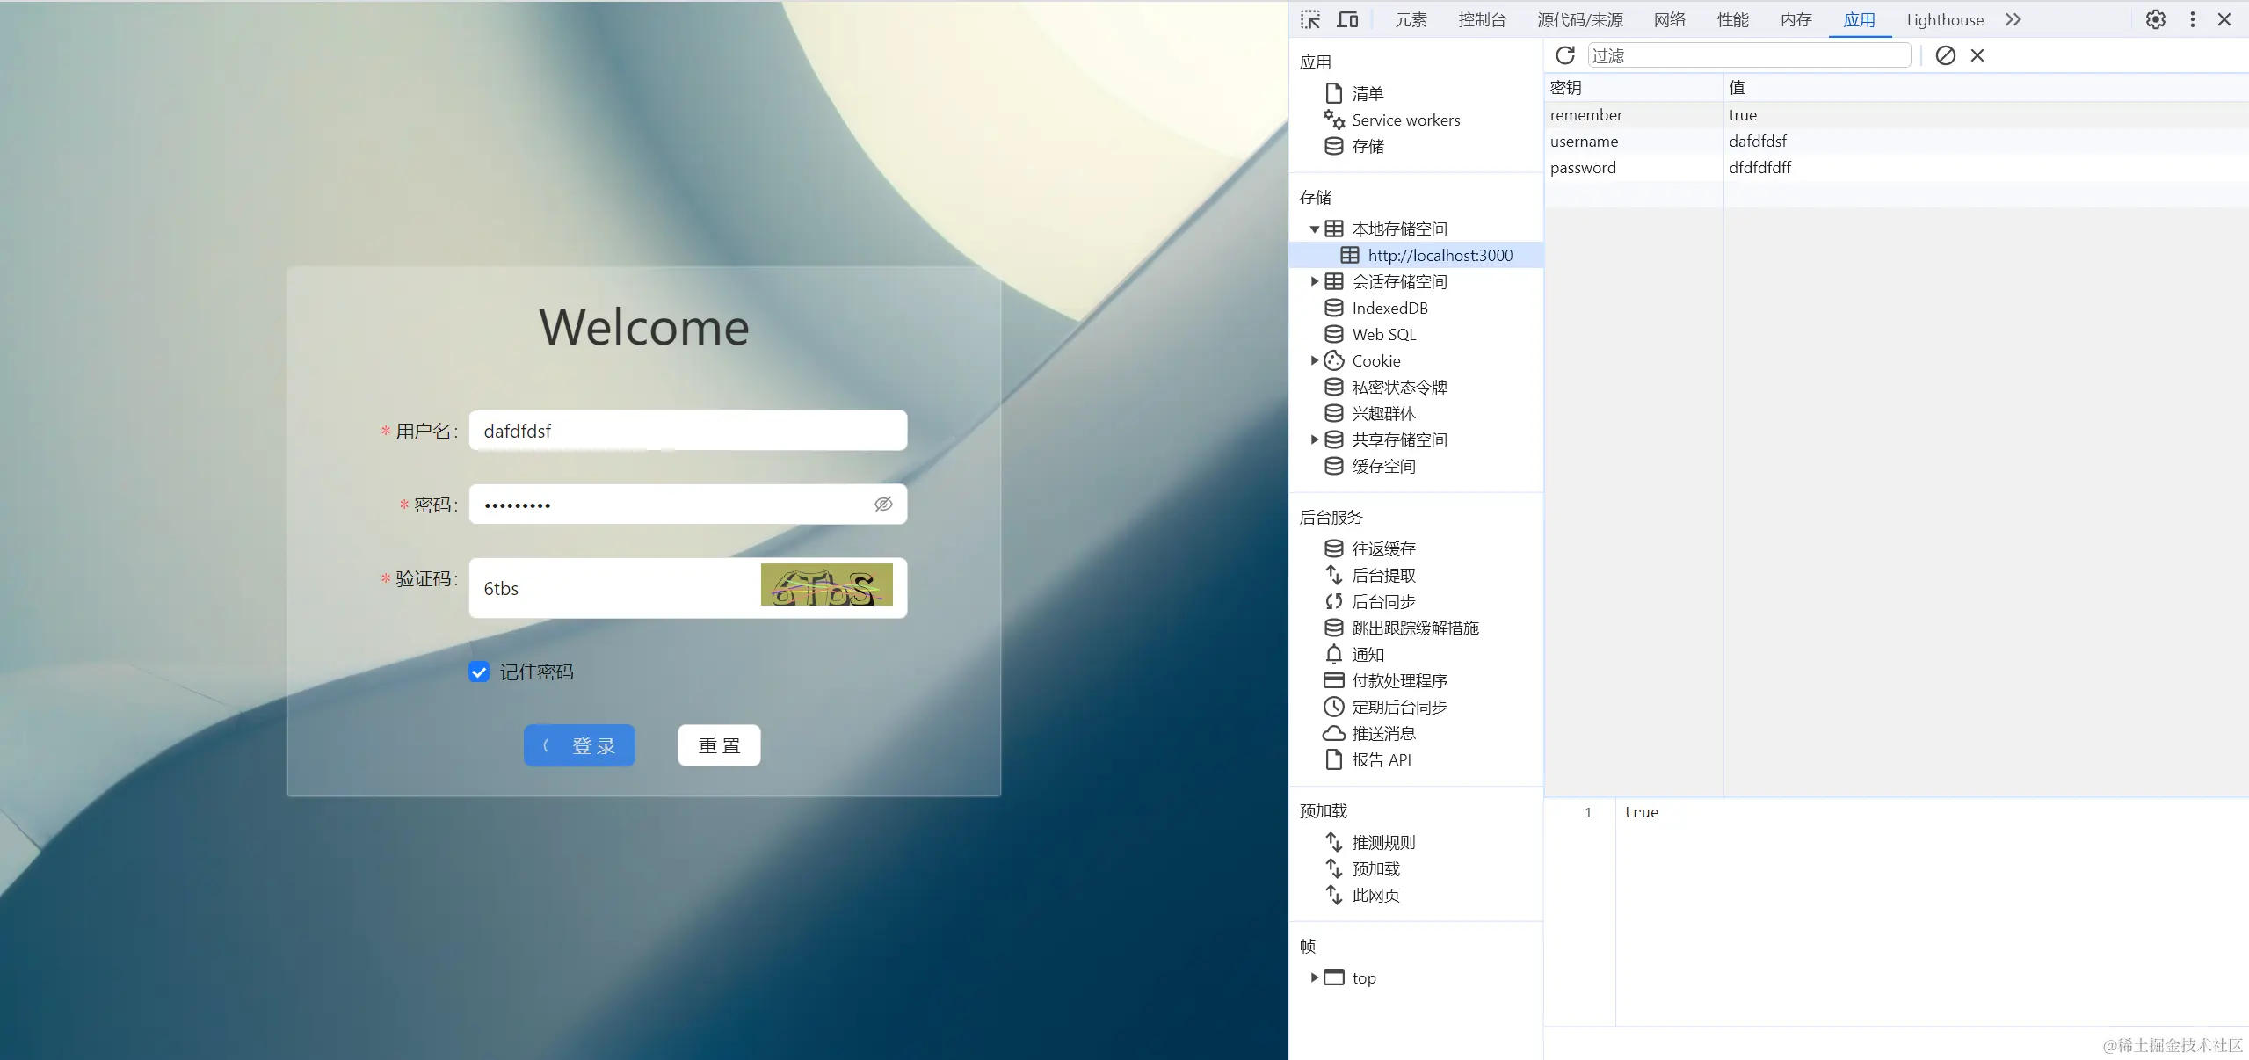Switch to the 网络 tab
Screen dimensions: 2249x1060
pyautogui.click(x=1669, y=19)
